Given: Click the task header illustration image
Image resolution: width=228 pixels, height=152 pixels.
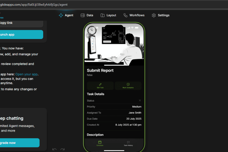Looking at the screenshot, I should pos(114,44).
